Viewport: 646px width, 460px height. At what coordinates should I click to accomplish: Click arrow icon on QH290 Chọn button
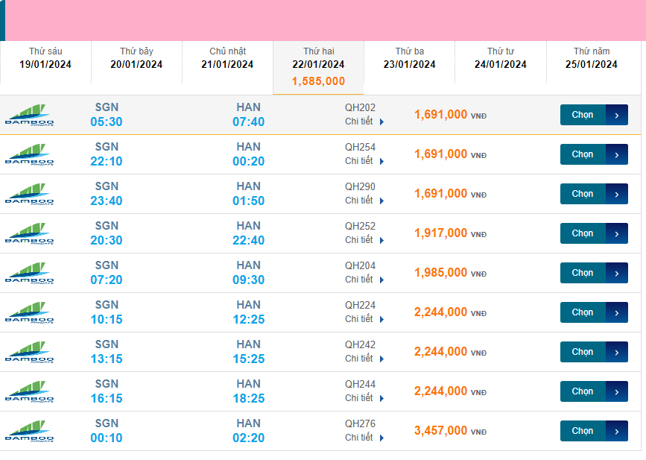pos(617,194)
